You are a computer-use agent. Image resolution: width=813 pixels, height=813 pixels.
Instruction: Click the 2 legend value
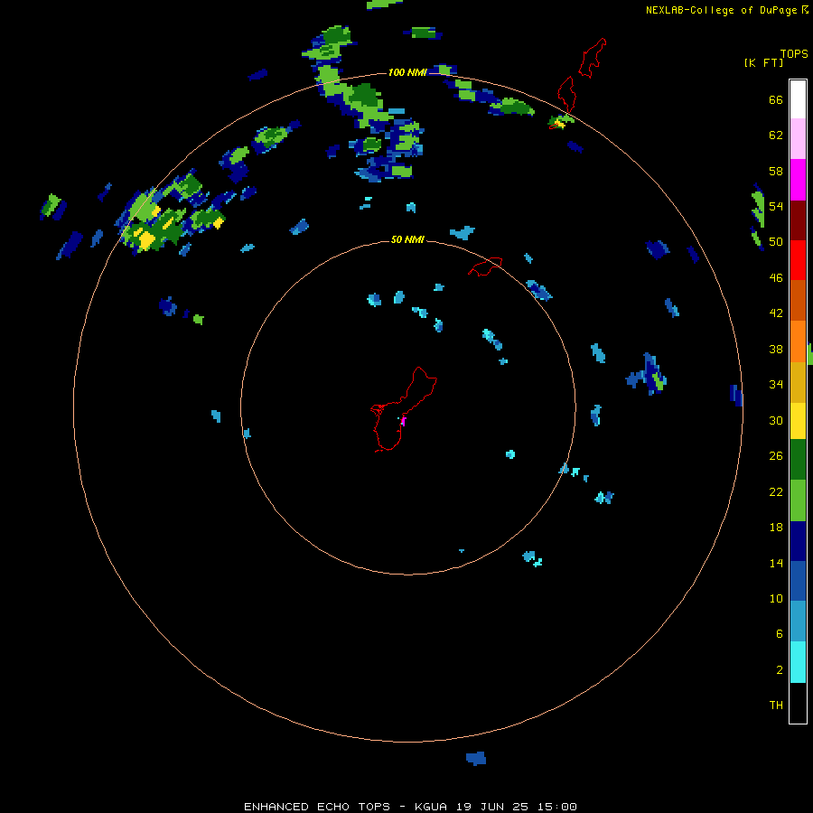point(780,669)
